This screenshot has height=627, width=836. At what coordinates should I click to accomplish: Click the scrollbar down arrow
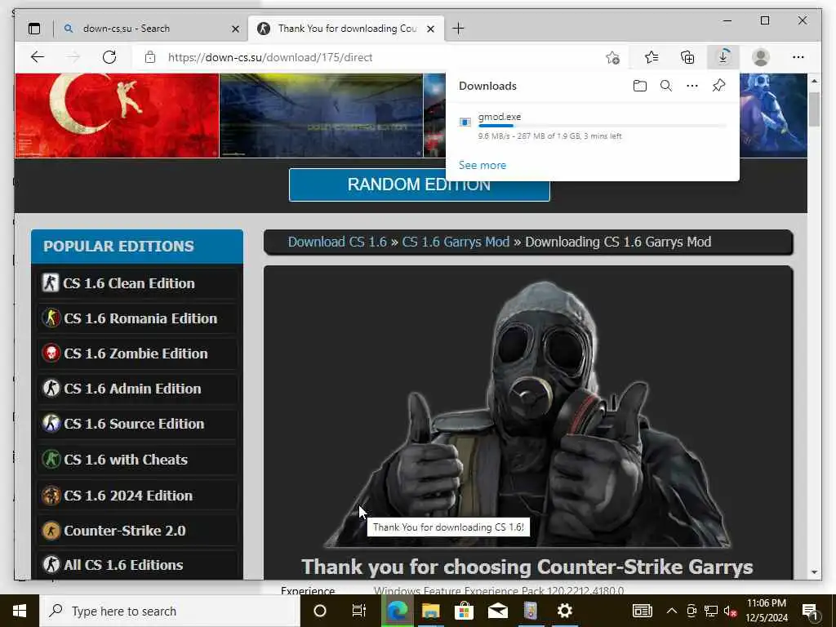click(x=814, y=572)
